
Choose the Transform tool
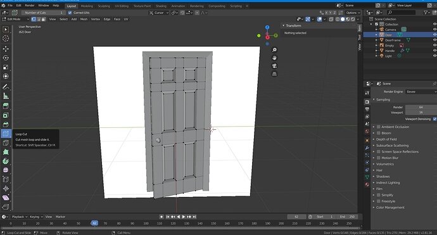coord(6,76)
